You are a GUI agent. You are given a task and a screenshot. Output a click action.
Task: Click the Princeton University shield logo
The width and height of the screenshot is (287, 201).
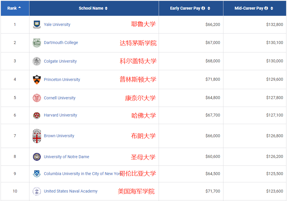pos(37,80)
